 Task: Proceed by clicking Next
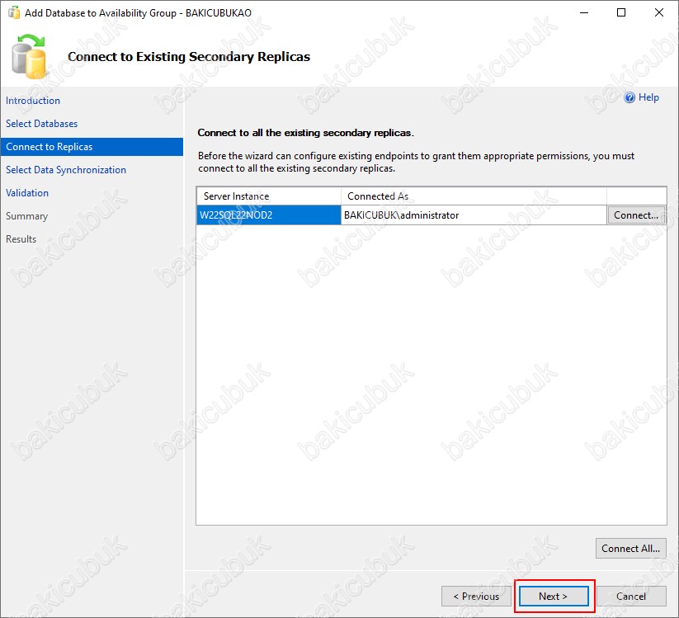[x=554, y=597]
